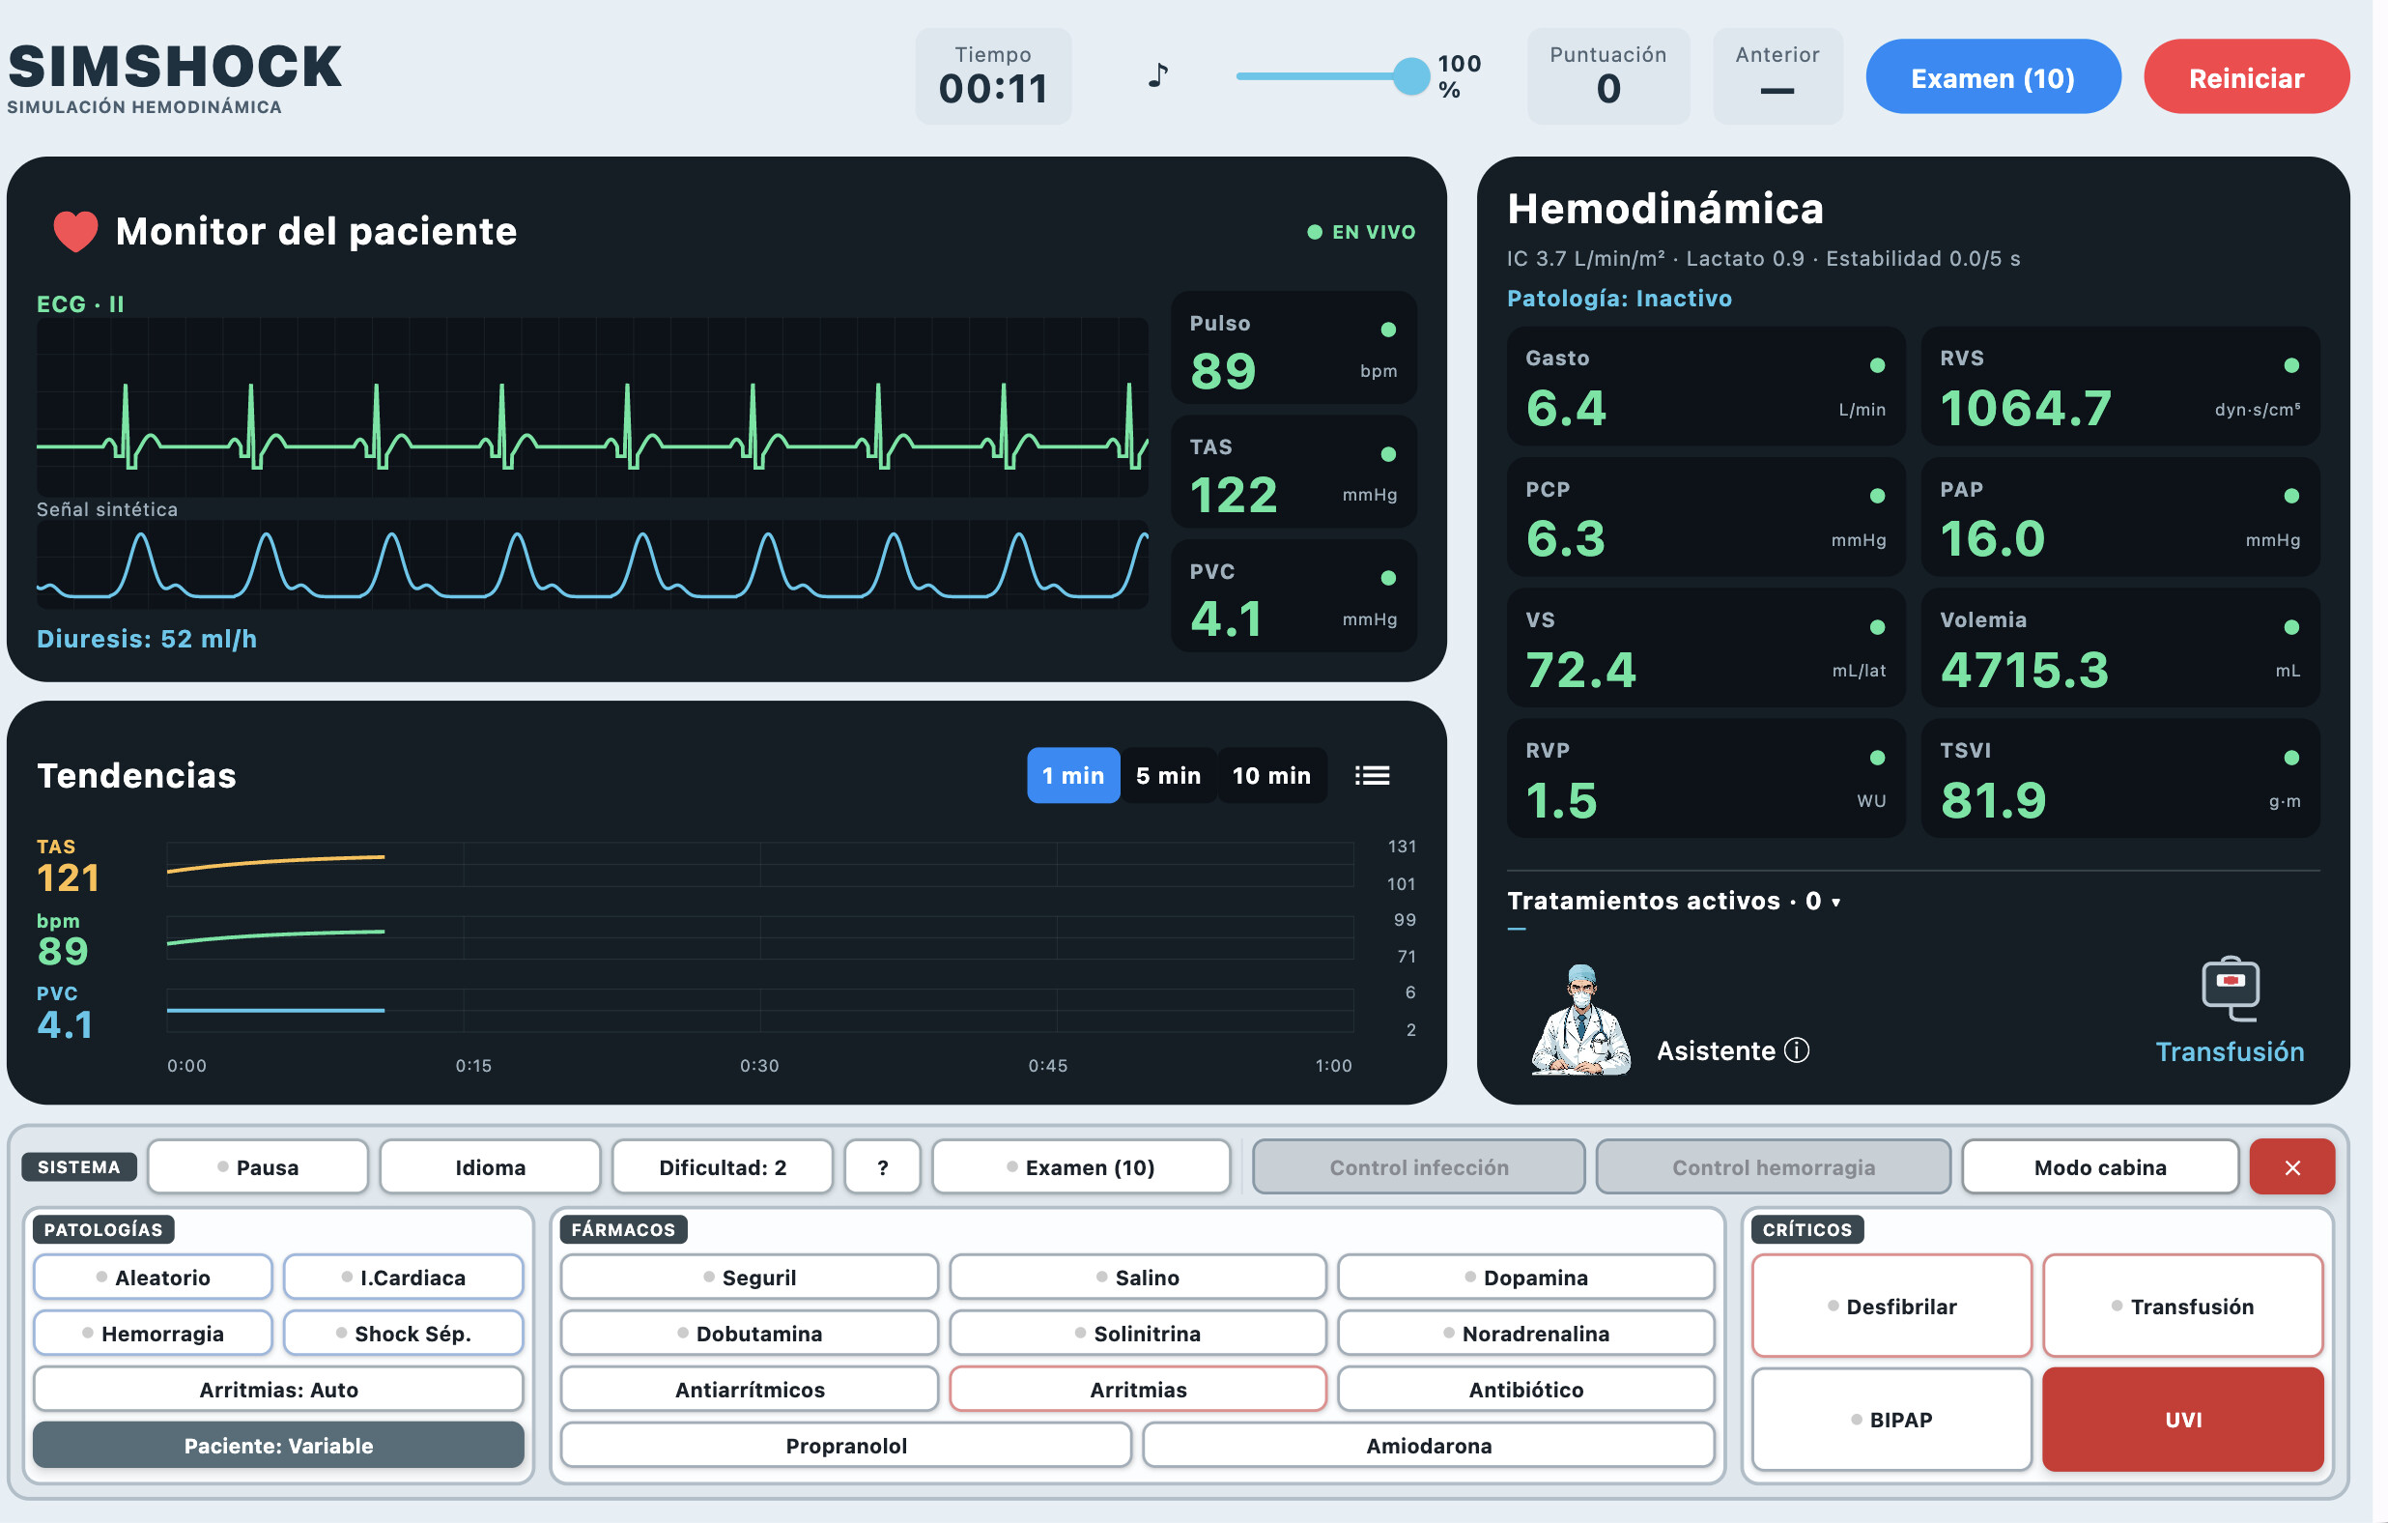Change the Dificultad: 2 setting
Screen dimensions: 2388x1523
(x=722, y=1166)
